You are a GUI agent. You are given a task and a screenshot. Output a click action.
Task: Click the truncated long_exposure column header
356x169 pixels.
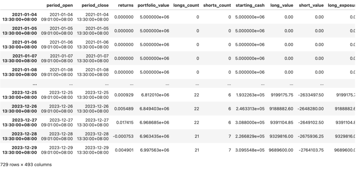tap(341, 6)
